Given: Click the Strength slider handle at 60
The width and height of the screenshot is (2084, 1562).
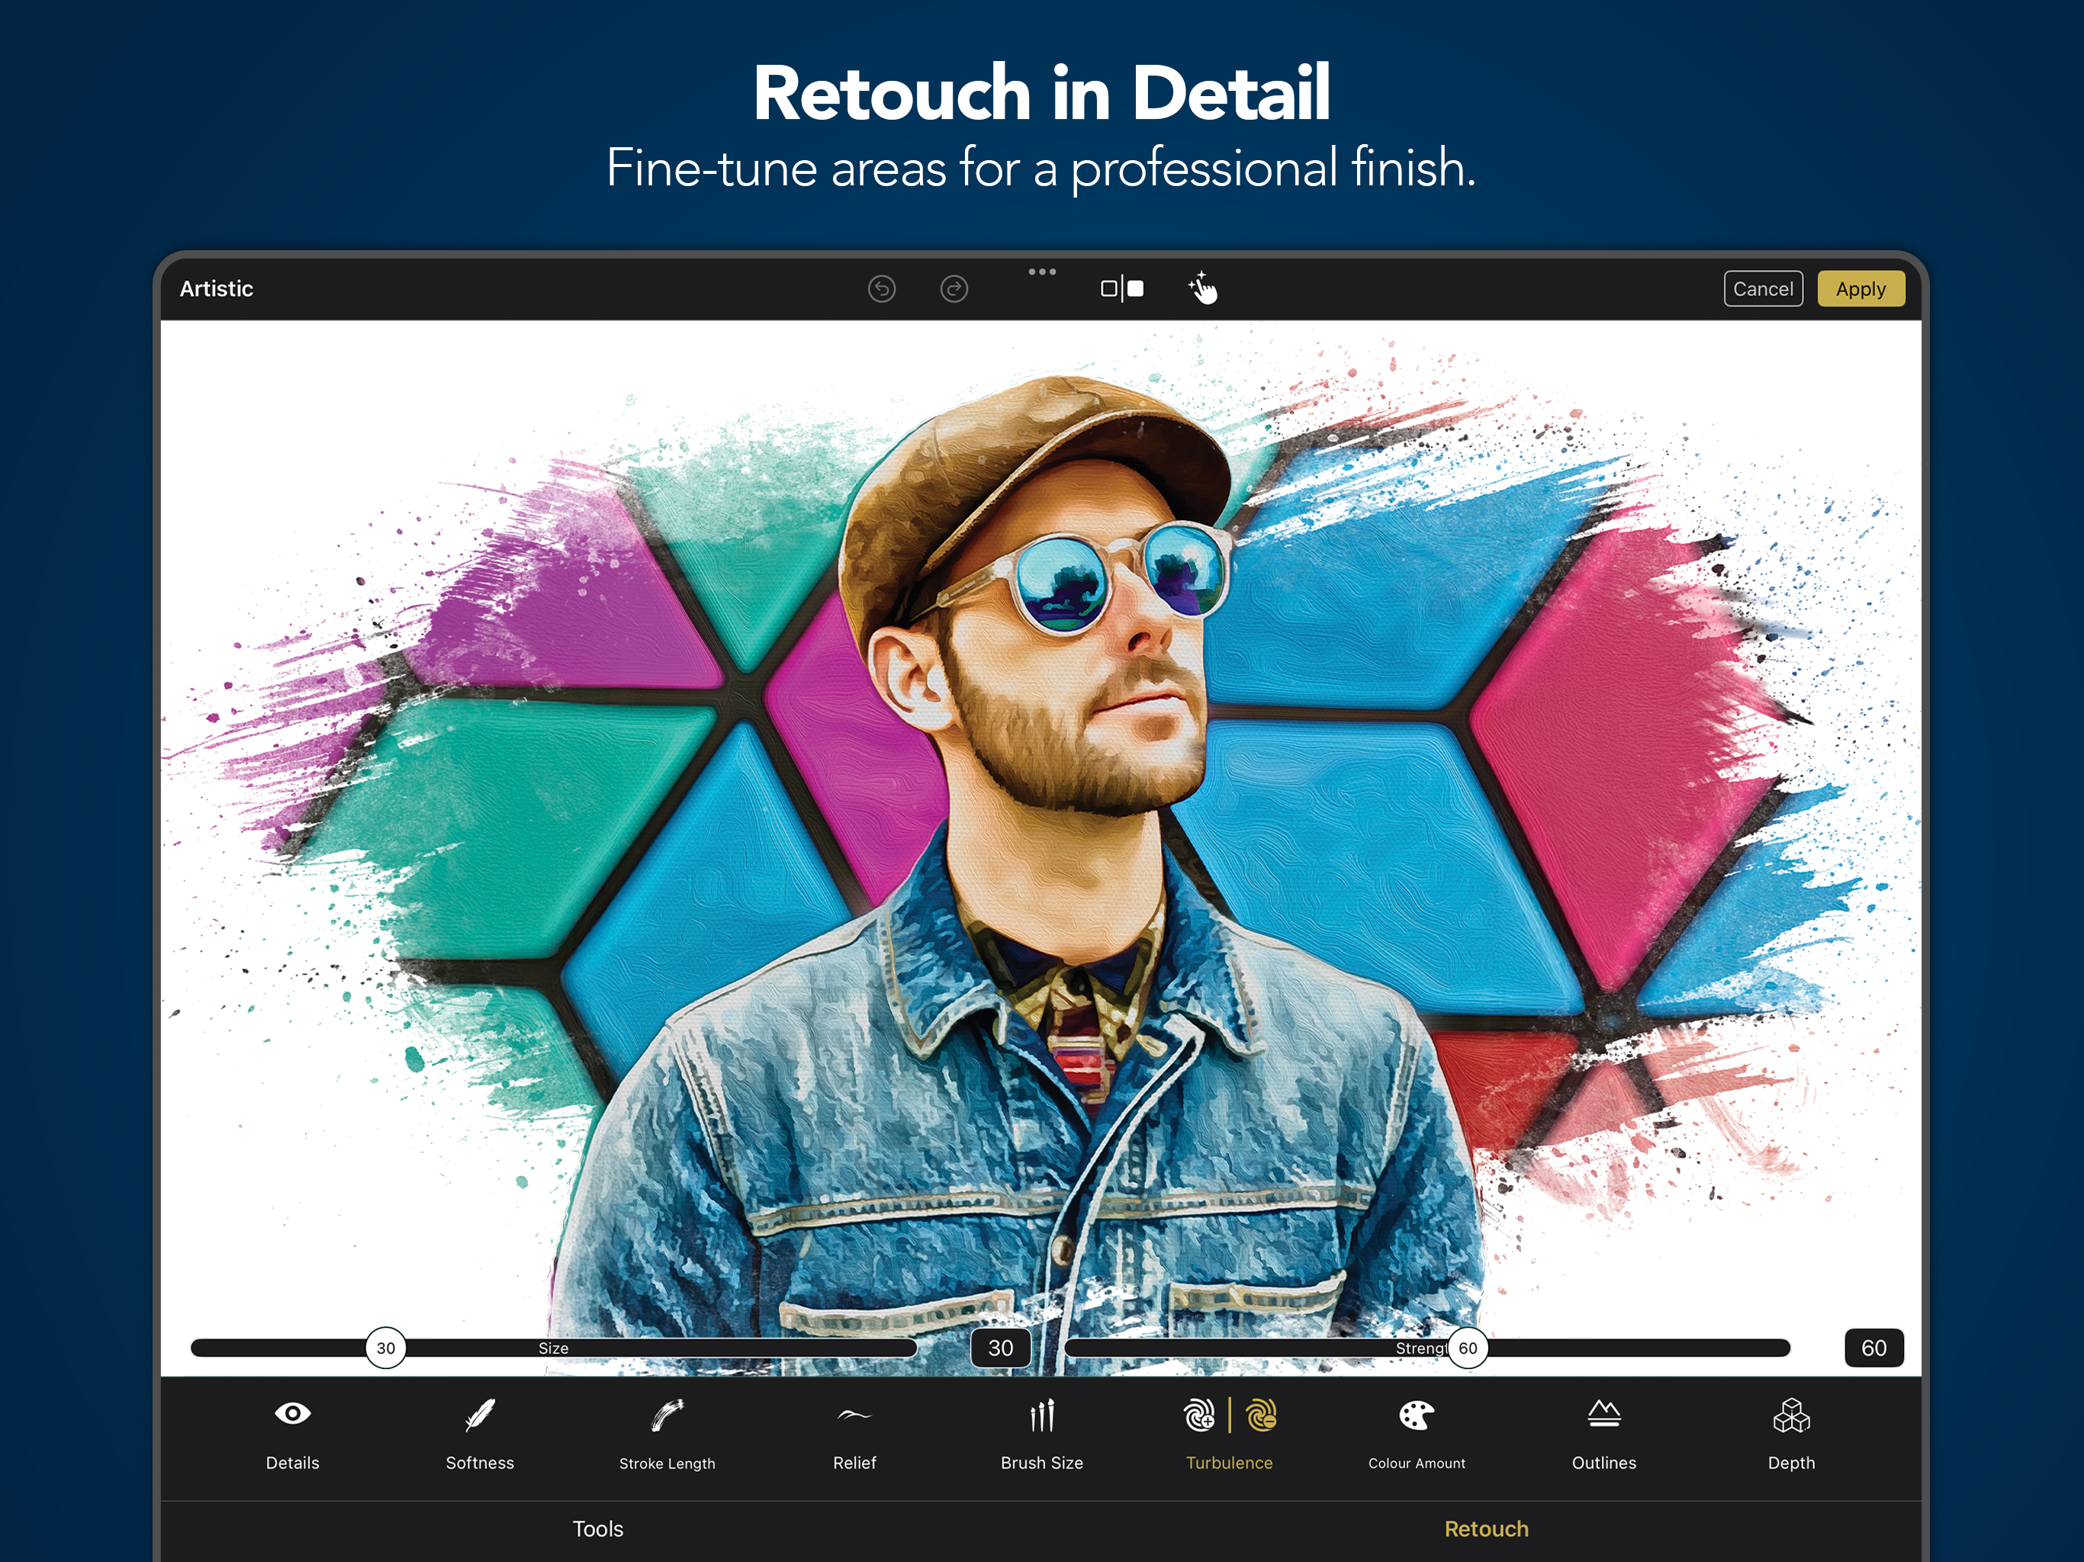Looking at the screenshot, I should (1467, 1348).
